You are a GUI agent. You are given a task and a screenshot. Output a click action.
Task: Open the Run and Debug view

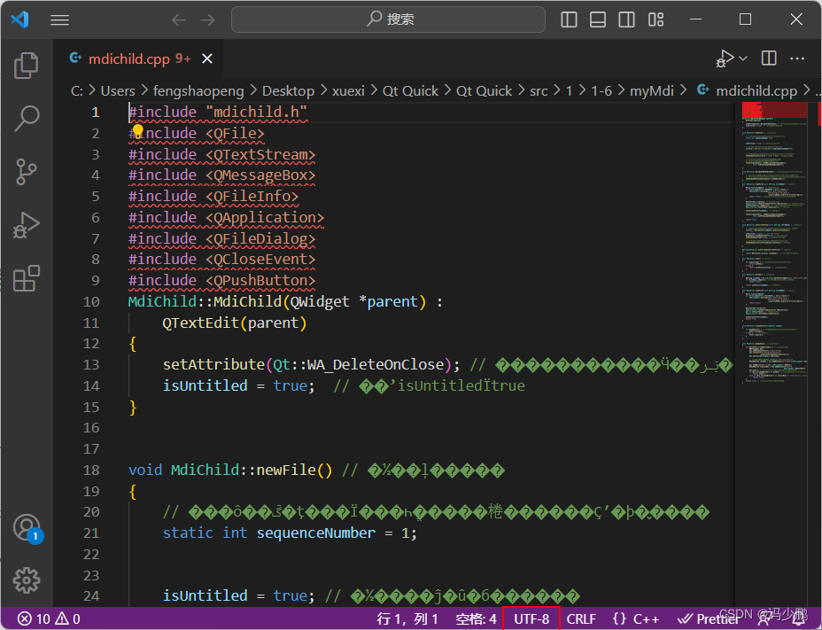point(27,225)
